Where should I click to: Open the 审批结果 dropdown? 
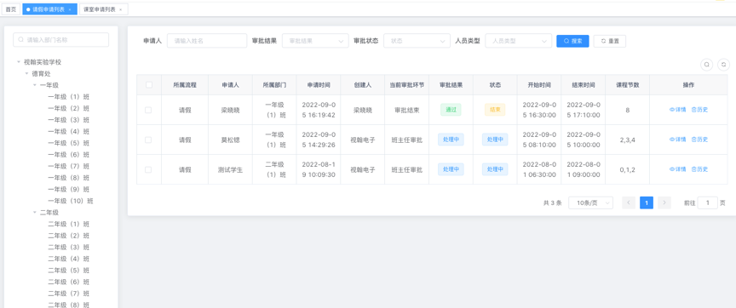tap(315, 41)
